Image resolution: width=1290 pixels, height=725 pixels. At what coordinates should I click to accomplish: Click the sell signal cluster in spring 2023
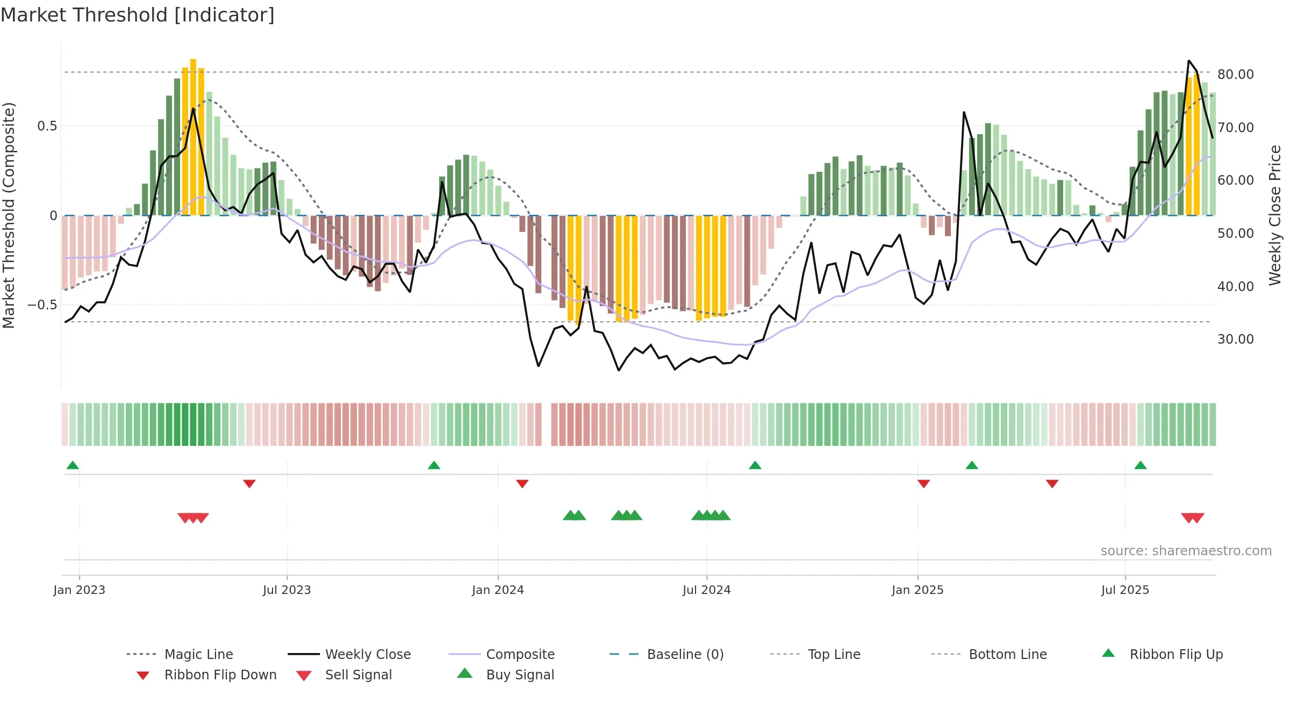[193, 518]
